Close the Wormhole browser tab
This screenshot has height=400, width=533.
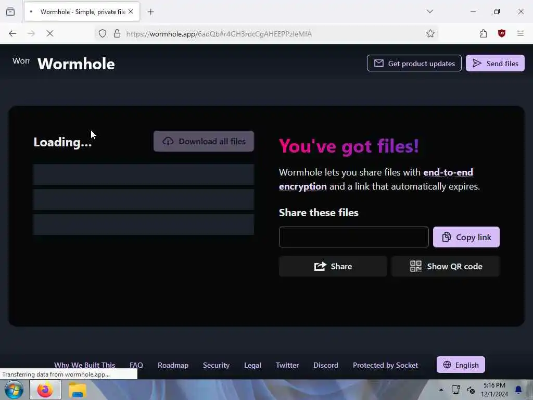pos(131,11)
